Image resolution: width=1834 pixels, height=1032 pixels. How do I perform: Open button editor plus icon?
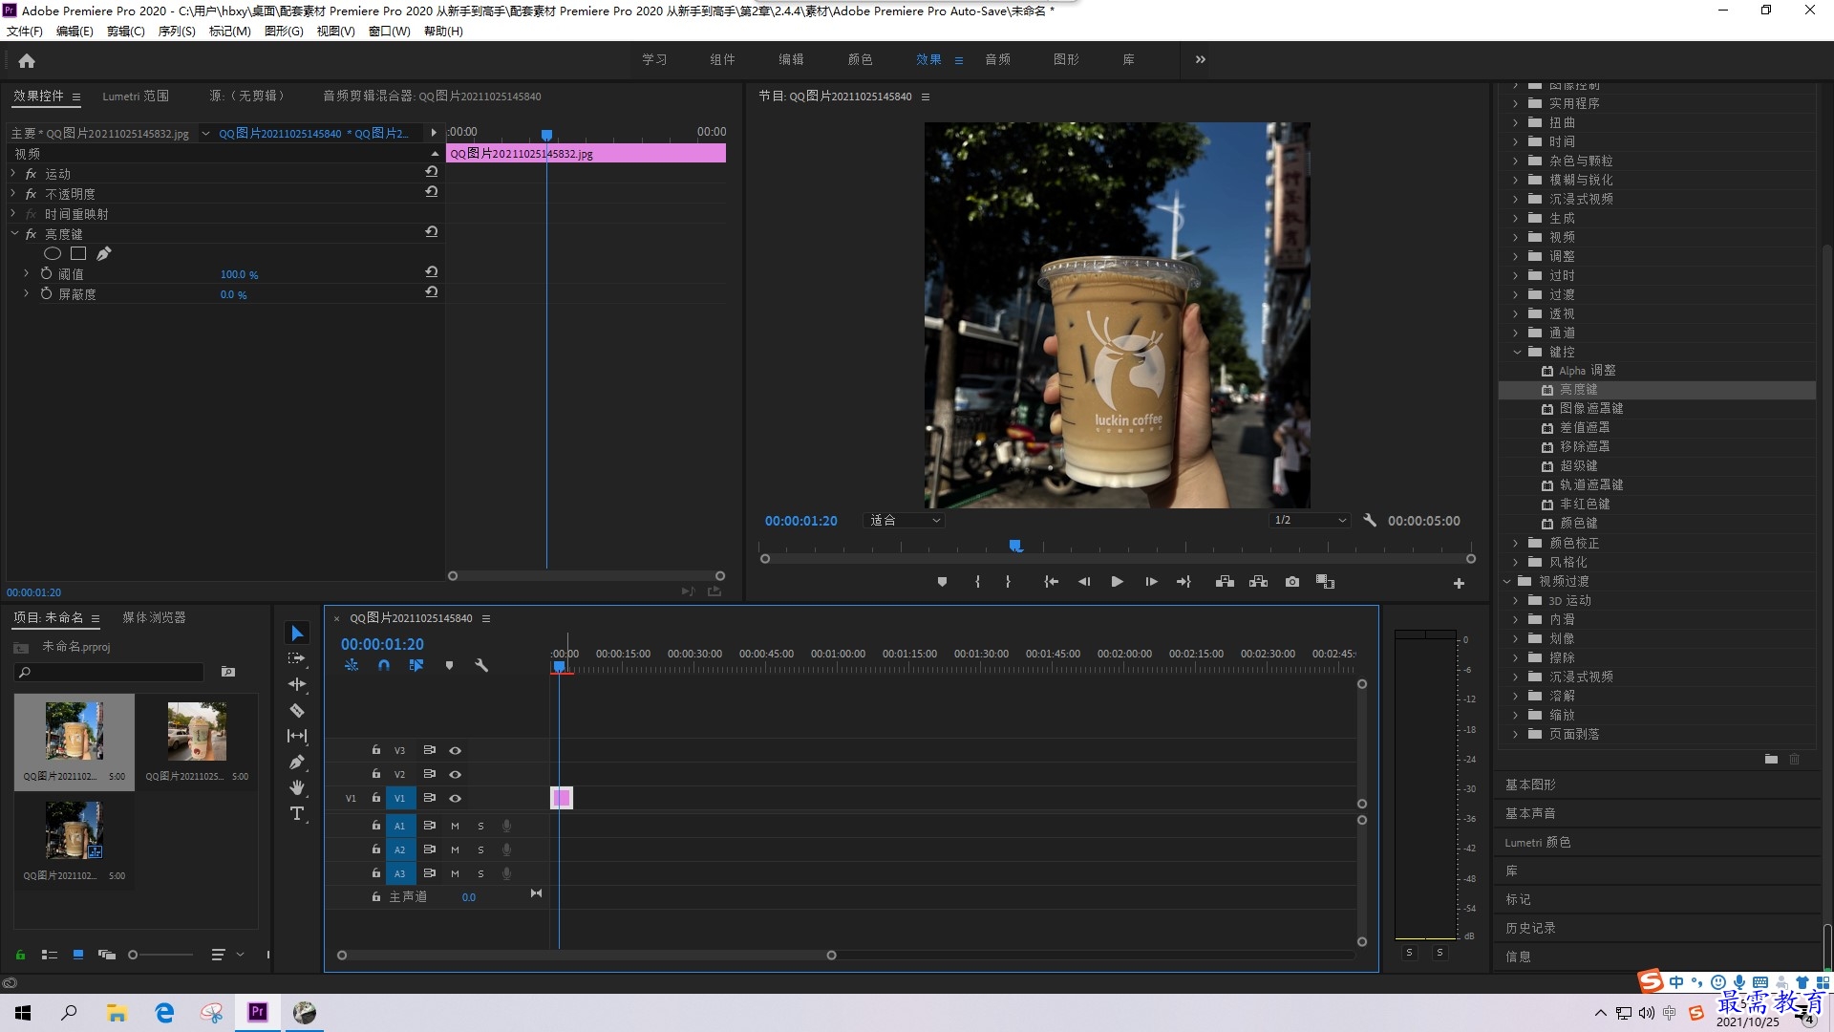click(x=1459, y=583)
